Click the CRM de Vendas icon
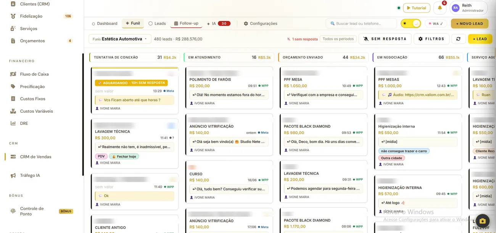This screenshot has height=233, width=496. tap(13, 157)
